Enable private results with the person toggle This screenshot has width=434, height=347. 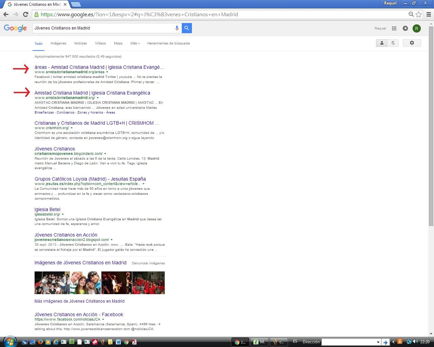coord(382,43)
